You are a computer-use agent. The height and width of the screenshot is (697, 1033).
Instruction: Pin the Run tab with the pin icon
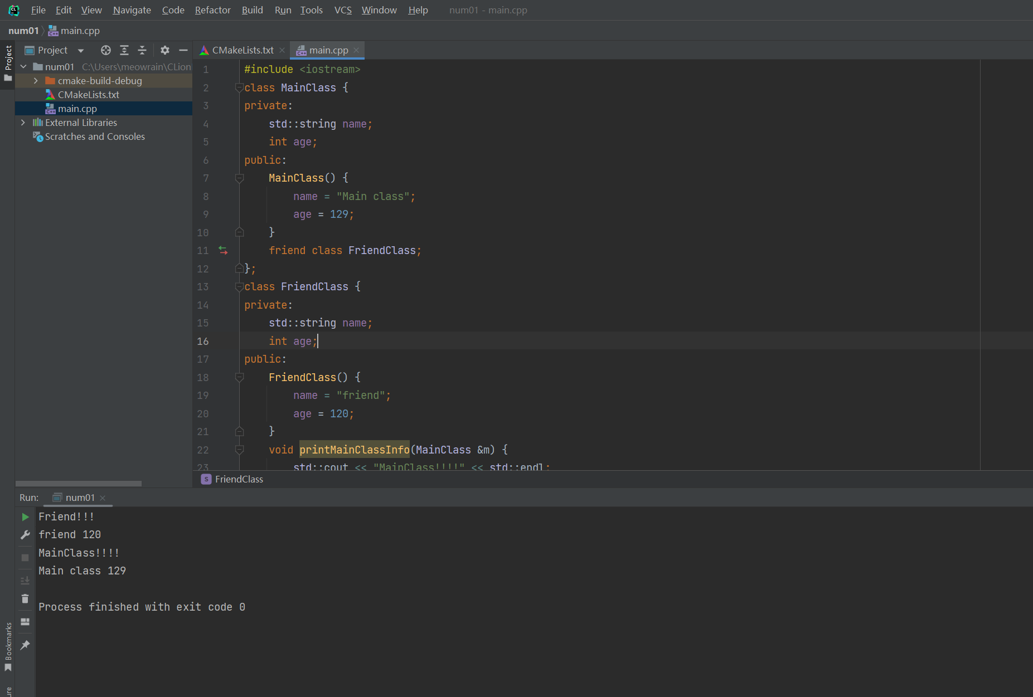pos(25,645)
